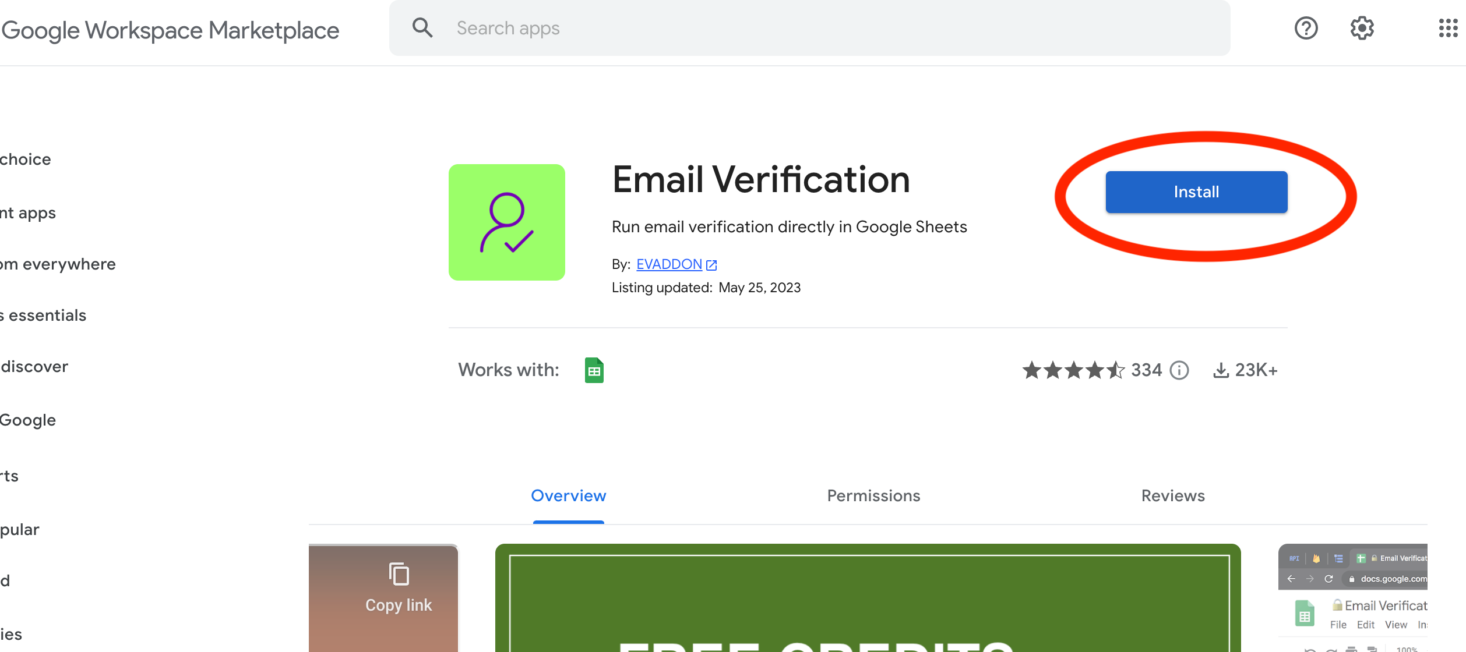1466x652 pixels.
Task: Click the green Email Verification app logo
Action: click(506, 222)
